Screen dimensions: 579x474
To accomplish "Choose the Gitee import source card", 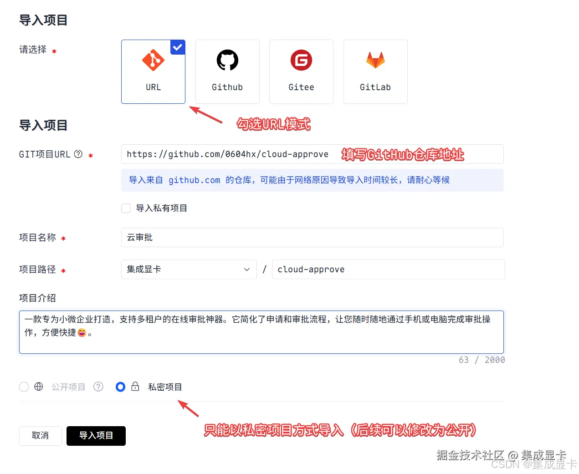I will [301, 71].
